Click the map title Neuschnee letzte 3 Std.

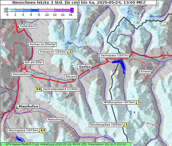[x=79, y=3]
